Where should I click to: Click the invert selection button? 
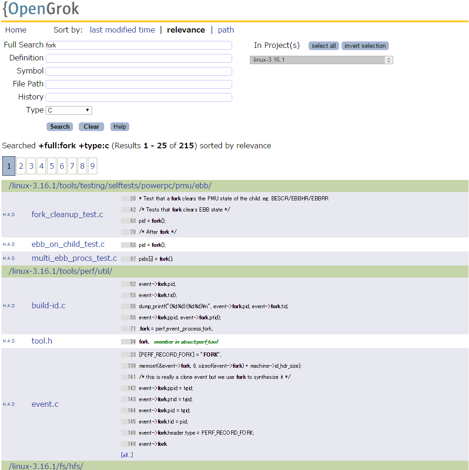pos(365,46)
